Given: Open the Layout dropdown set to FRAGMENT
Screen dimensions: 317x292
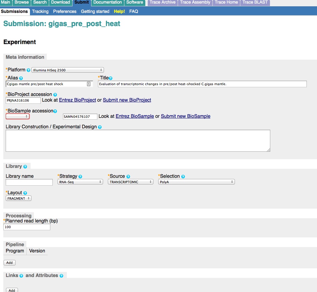Looking at the screenshot, I should tap(19, 198).
